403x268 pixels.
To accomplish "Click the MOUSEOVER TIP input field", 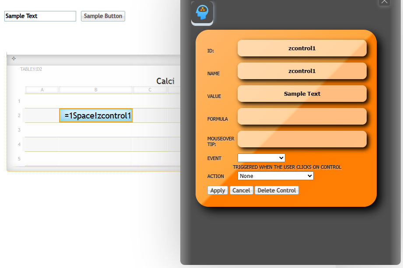I will [302, 139].
